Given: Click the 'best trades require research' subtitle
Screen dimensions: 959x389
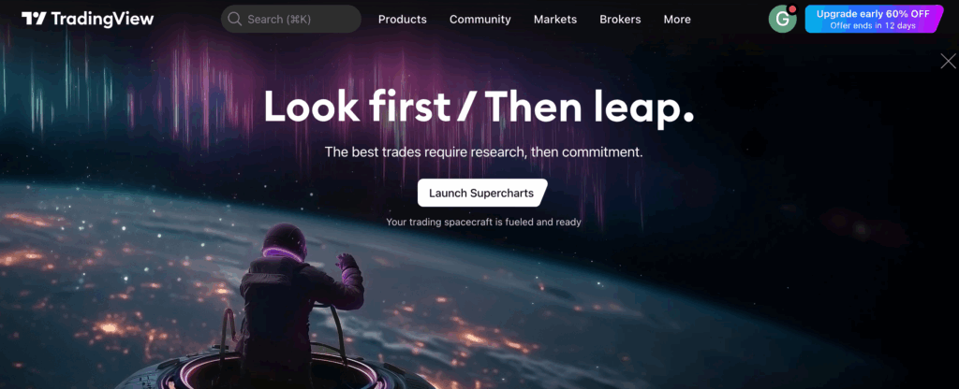Looking at the screenshot, I should pos(484,152).
